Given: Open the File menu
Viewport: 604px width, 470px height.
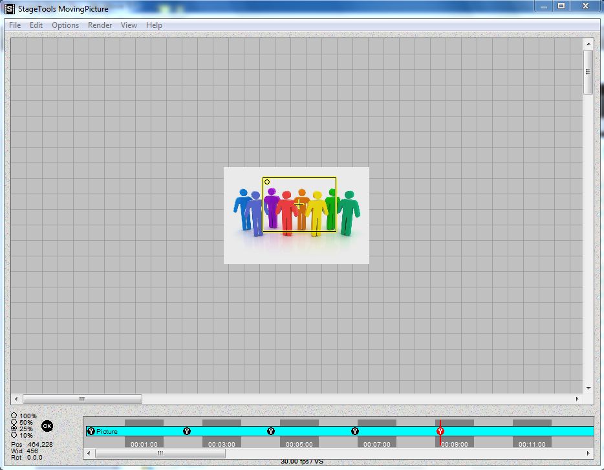Looking at the screenshot, I should [x=15, y=25].
